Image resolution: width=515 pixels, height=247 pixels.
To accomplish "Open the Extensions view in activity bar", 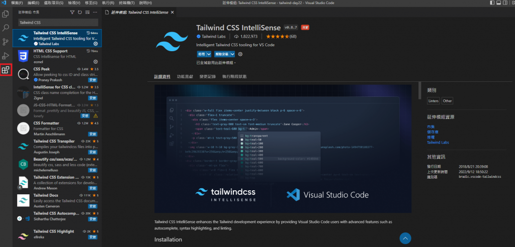I will pyautogui.click(x=6, y=70).
